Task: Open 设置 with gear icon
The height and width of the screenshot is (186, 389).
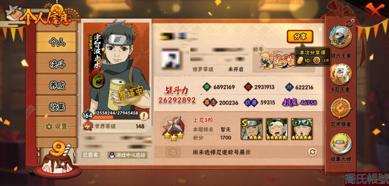Action: (57, 126)
